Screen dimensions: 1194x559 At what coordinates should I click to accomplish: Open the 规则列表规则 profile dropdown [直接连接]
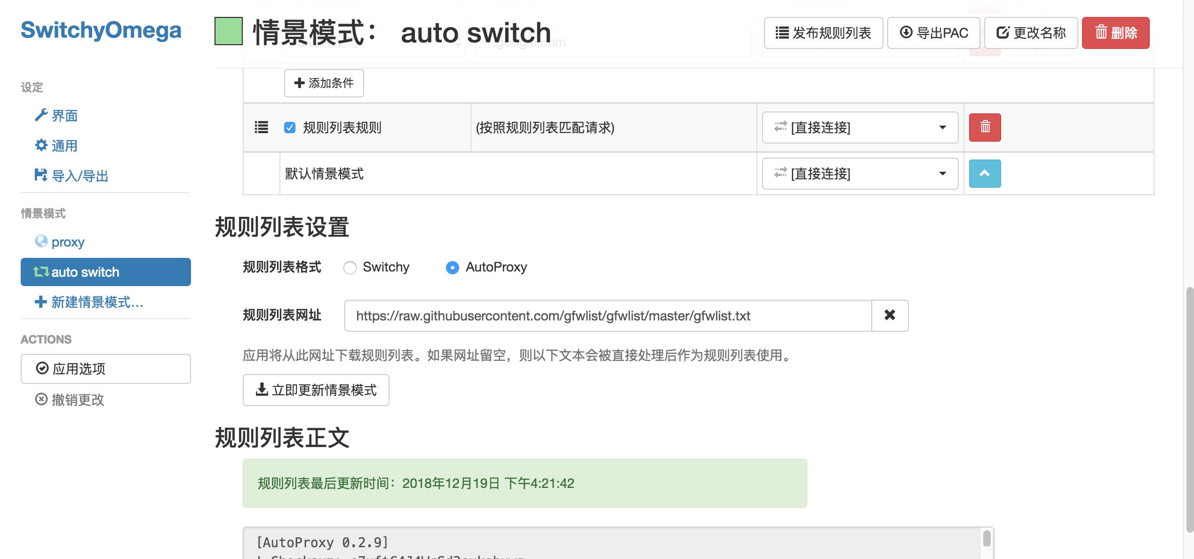(x=860, y=128)
